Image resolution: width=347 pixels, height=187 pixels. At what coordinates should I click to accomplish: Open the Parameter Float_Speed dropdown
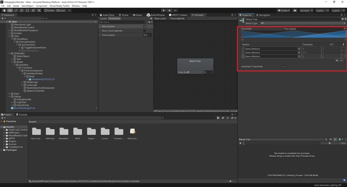(314, 29)
